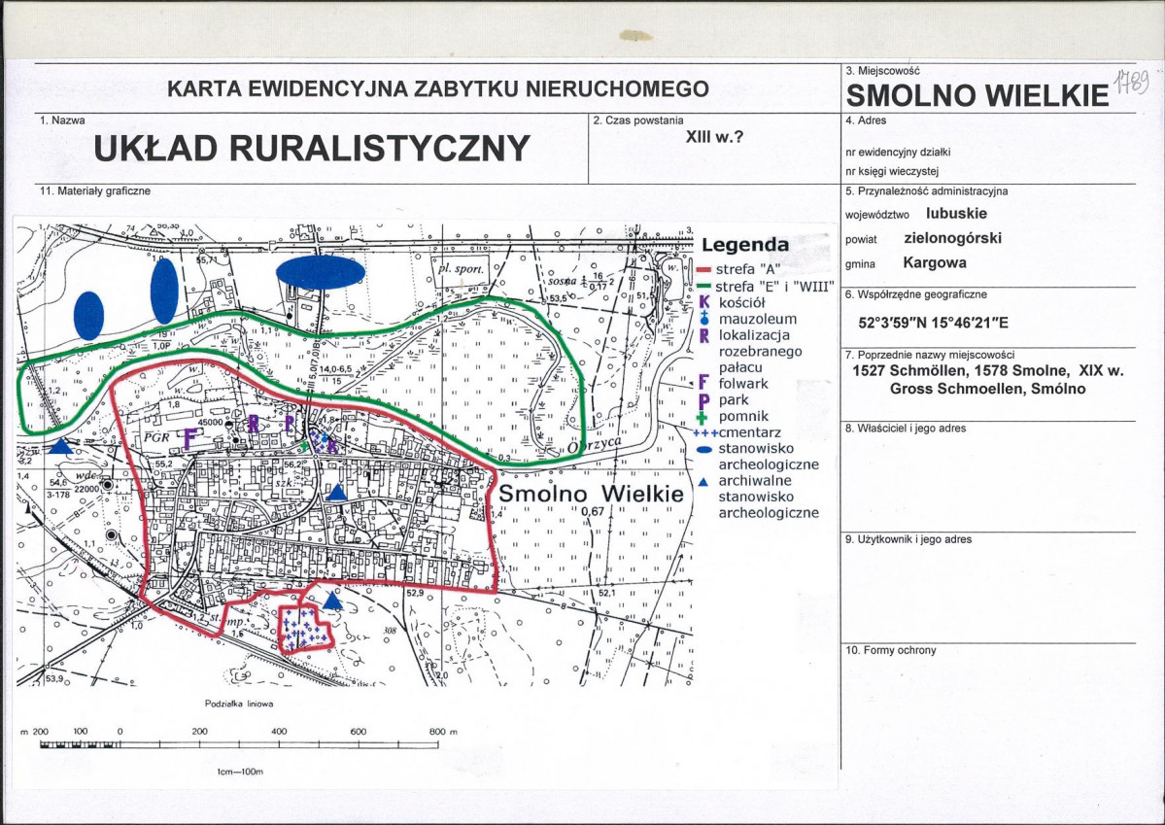Select the blue +++ cmentarz symbol in the legend
The image size is (1165, 825).
pyautogui.click(x=705, y=433)
